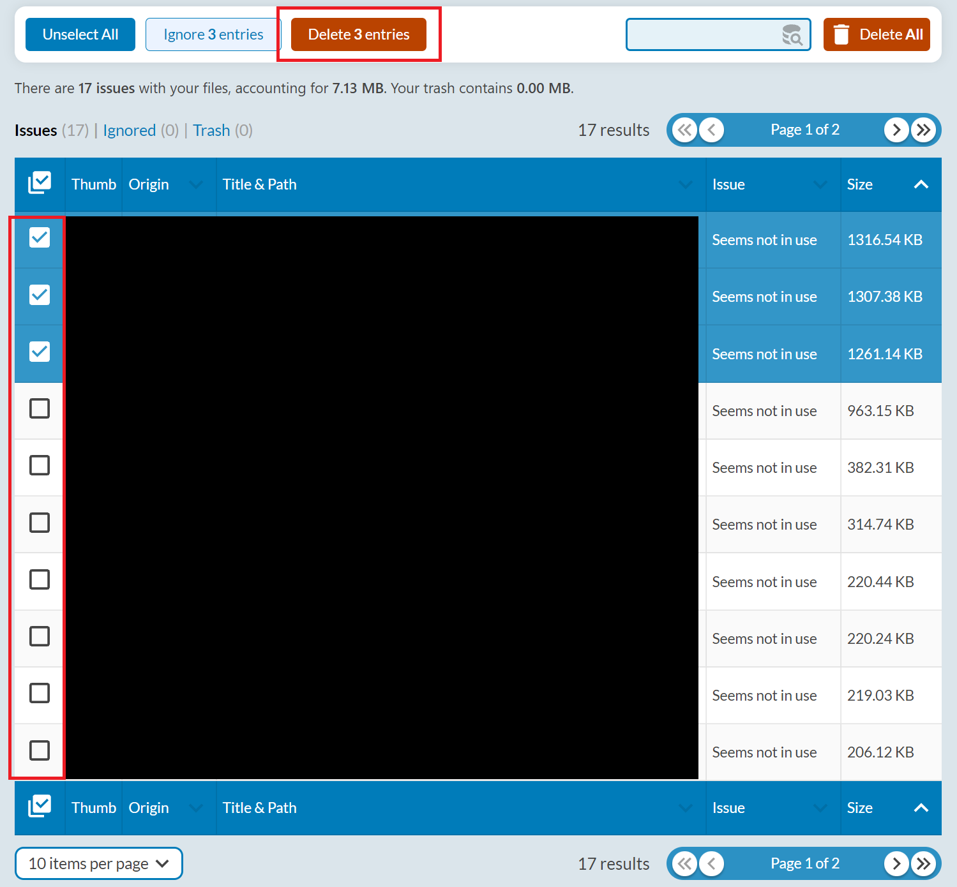
Task: Go to first page using top pagination double-left arrow
Action: coord(685,130)
